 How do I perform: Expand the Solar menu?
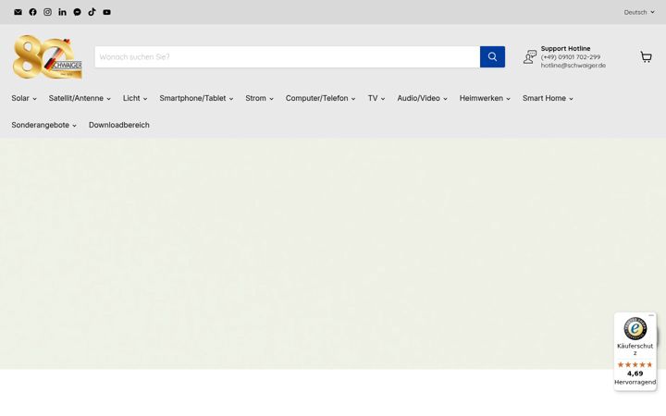click(24, 98)
